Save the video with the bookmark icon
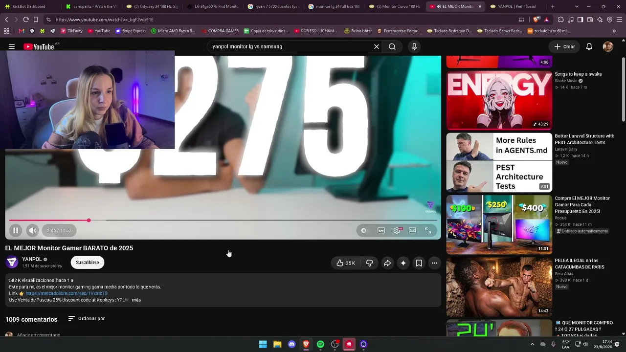626x352 pixels. point(419,263)
